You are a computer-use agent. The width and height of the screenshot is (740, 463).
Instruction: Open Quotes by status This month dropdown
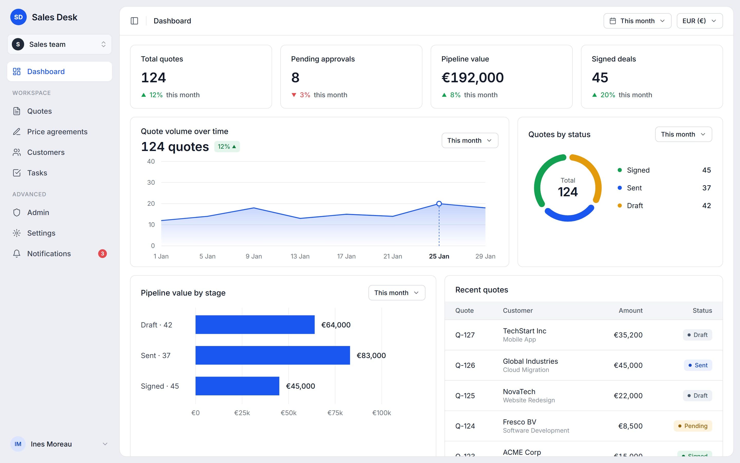683,135
